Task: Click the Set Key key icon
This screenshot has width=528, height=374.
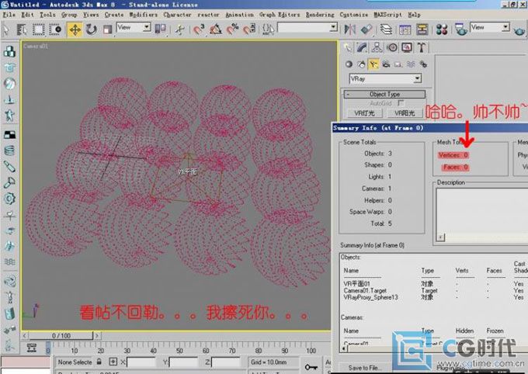Action: (311, 366)
